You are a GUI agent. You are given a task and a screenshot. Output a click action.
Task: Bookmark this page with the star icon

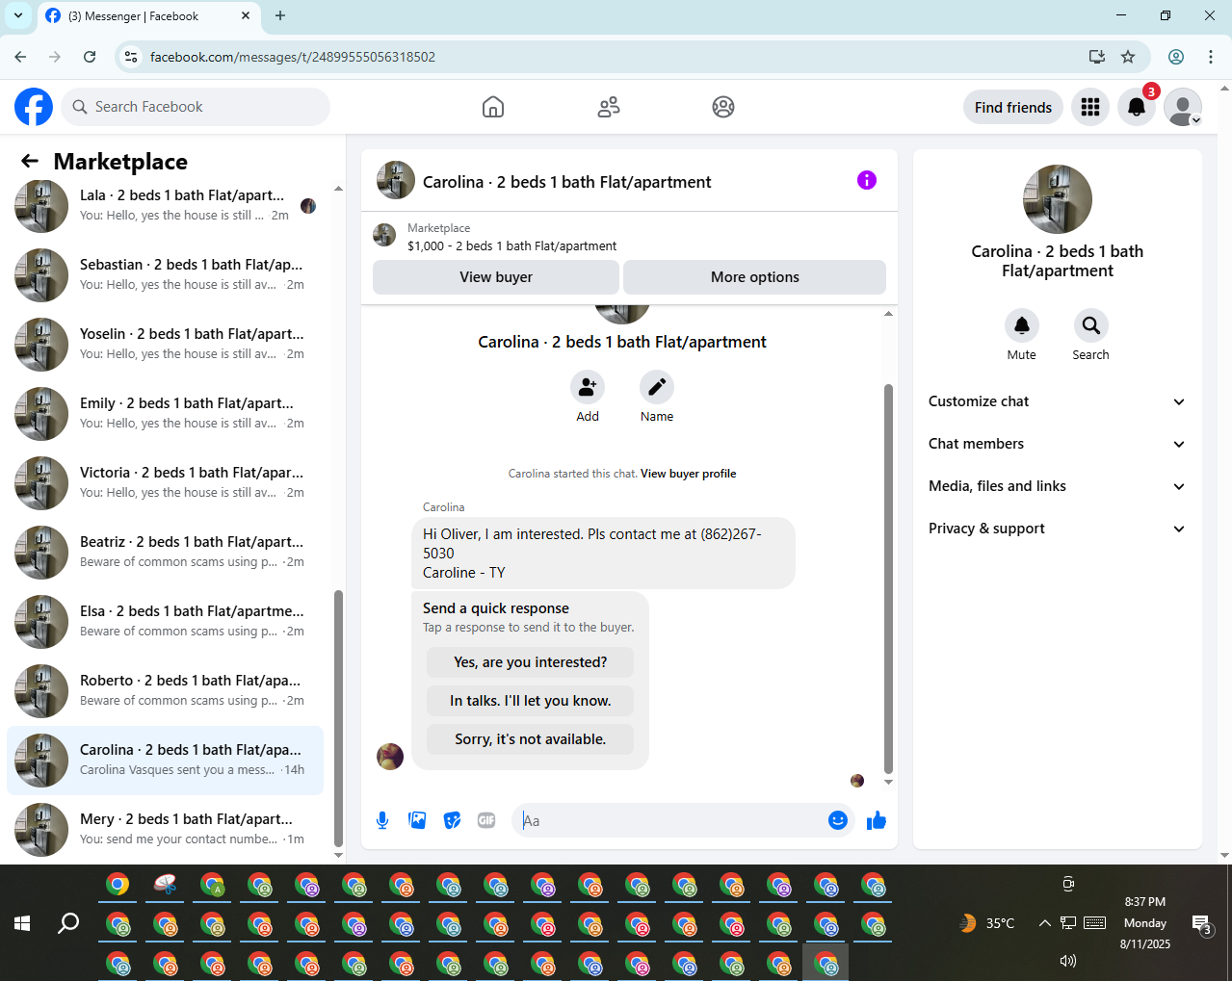point(1128,57)
